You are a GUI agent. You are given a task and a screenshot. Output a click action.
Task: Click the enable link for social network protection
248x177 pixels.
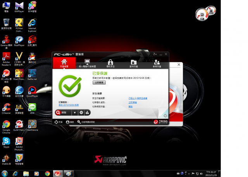click(131, 107)
